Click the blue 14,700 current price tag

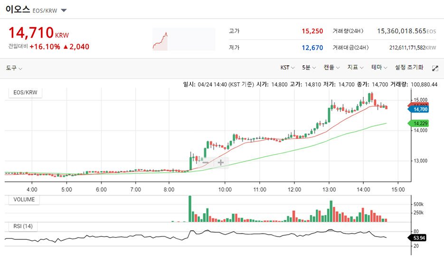(x=420, y=109)
